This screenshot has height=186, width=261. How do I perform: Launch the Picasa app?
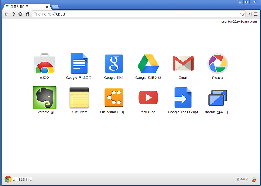217,63
